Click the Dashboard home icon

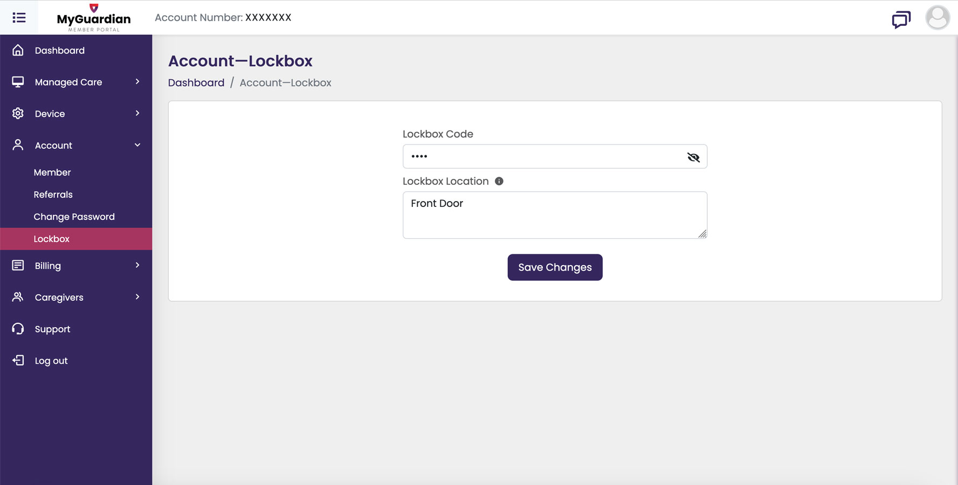coord(18,50)
